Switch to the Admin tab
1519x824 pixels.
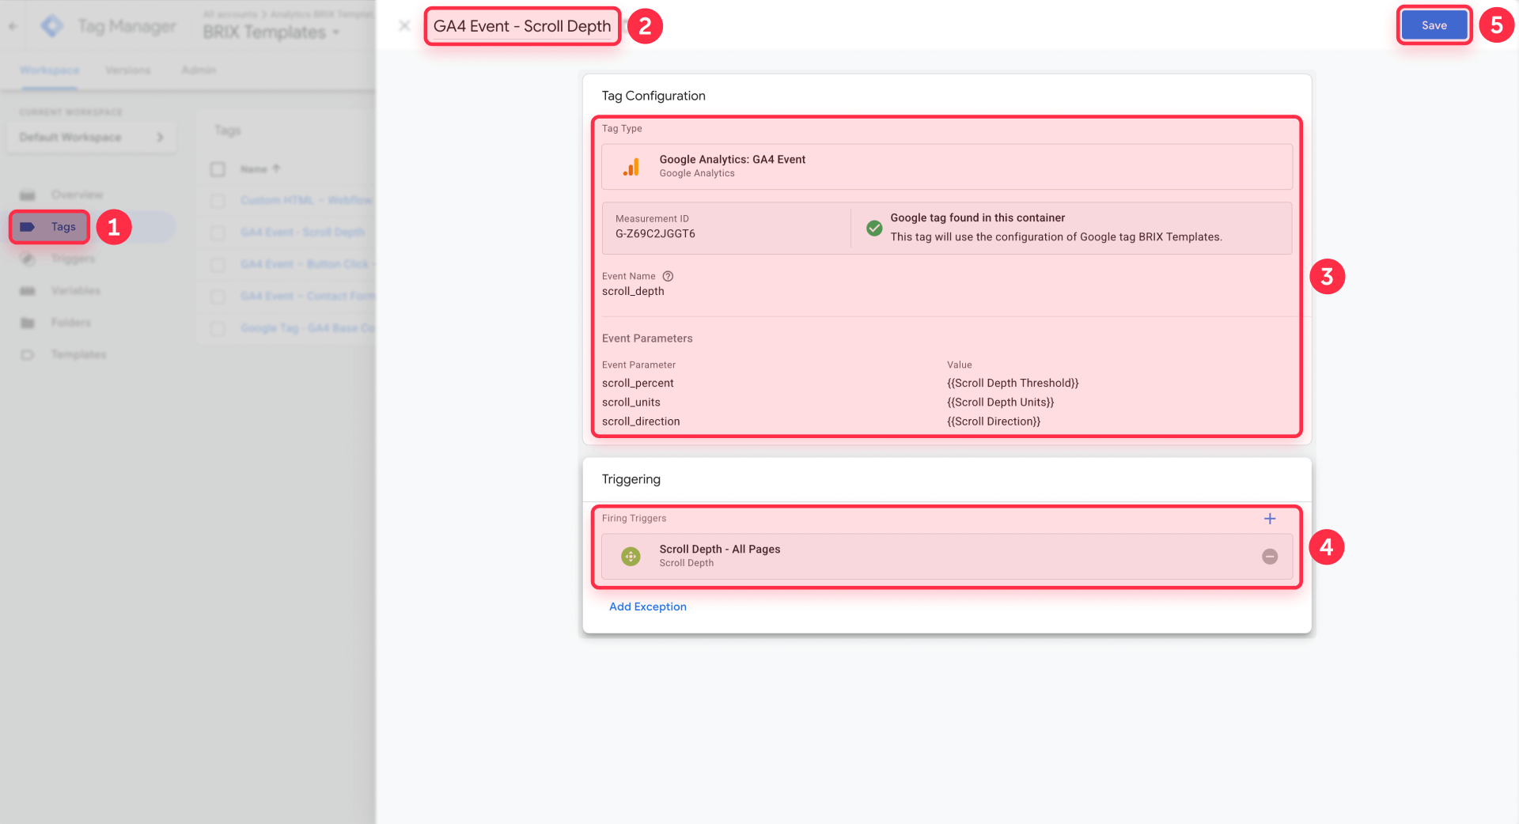pyautogui.click(x=198, y=70)
